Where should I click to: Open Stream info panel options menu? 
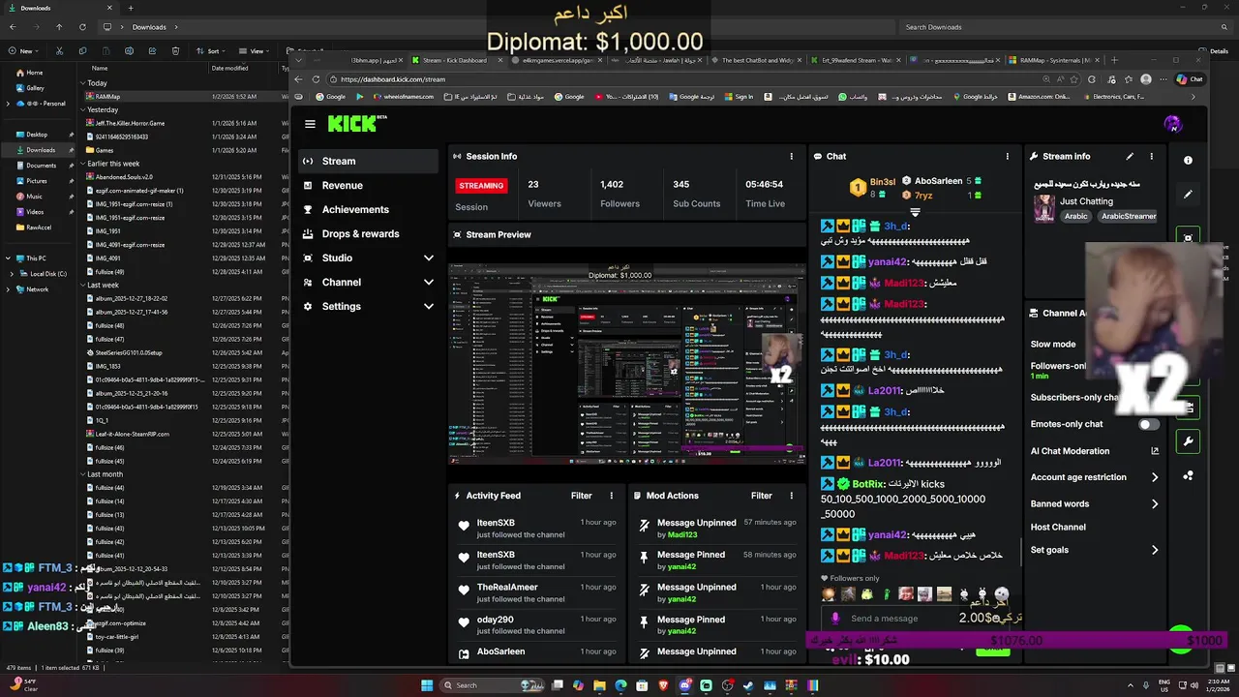click(1151, 156)
